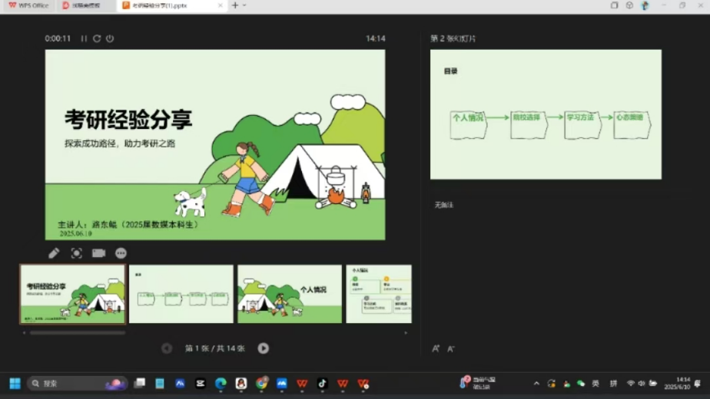The height and width of the screenshot is (399, 710).
Task: Go to the next slide arrow
Action: [x=263, y=348]
